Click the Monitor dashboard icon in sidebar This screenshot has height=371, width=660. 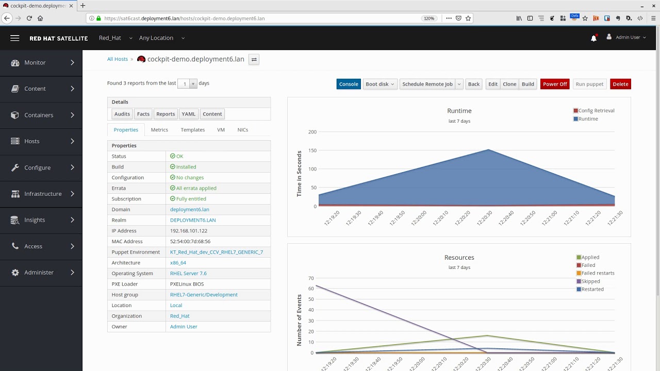(x=15, y=63)
